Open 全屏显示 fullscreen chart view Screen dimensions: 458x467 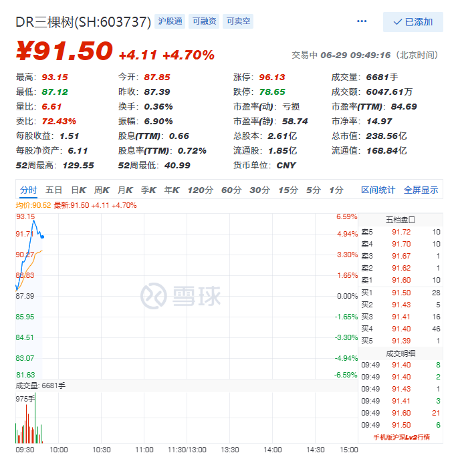(421, 190)
